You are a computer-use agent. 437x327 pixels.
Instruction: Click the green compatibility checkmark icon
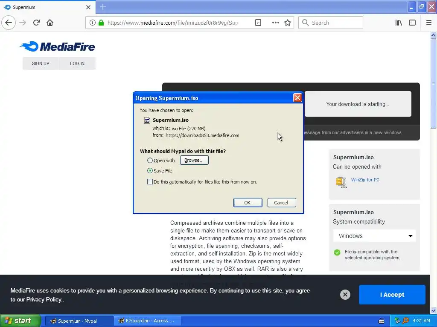pyautogui.click(x=337, y=252)
